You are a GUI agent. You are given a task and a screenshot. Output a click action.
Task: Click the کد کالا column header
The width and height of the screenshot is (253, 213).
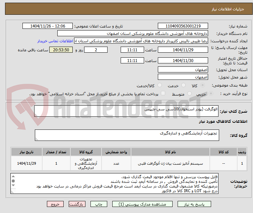(x=224, y=152)
